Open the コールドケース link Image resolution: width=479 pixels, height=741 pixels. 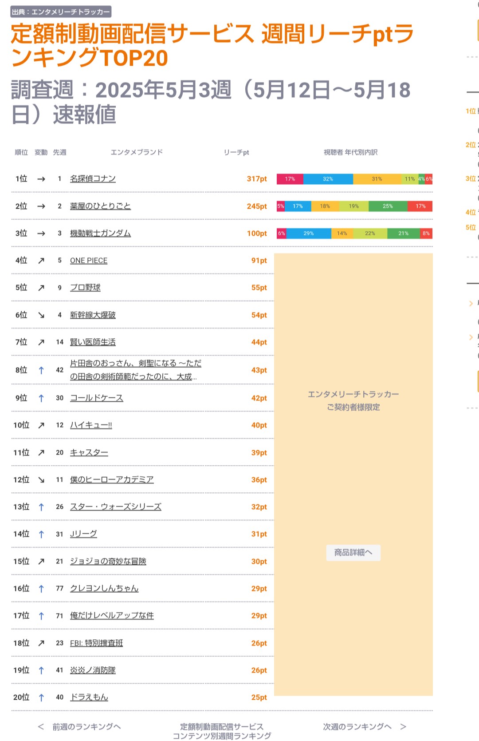(97, 398)
